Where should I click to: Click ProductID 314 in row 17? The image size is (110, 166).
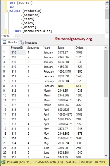18,129
